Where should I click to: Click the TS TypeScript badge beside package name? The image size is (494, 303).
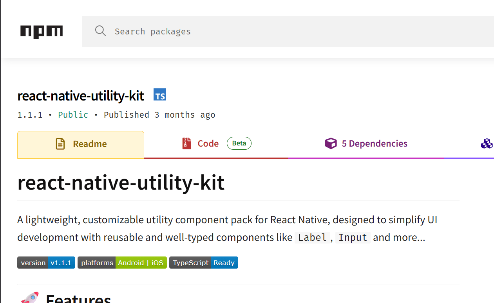pyautogui.click(x=159, y=95)
